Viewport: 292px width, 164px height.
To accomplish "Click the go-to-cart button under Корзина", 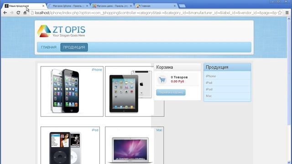I will coord(171,92).
